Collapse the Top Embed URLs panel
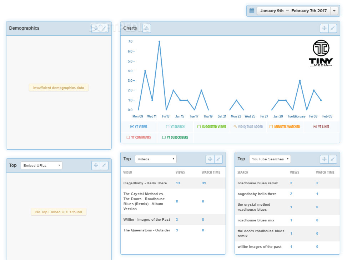The image size is (347, 260). coord(104,165)
